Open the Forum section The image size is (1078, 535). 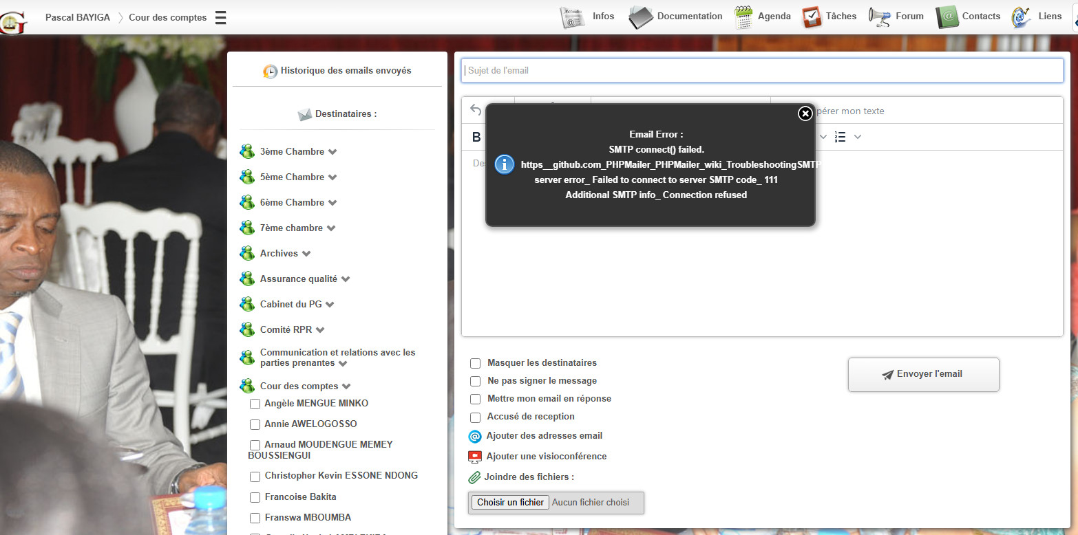coord(909,16)
